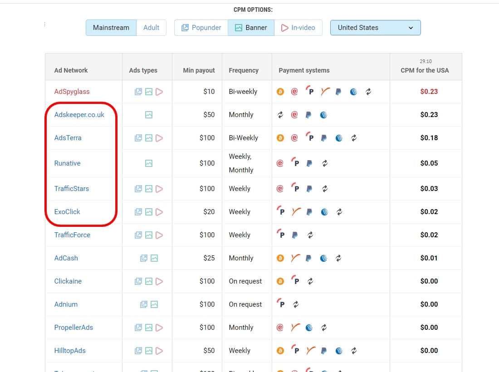Click the $0.05 CPM value for Runative
This screenshot has width=499, height=372.
429,163
